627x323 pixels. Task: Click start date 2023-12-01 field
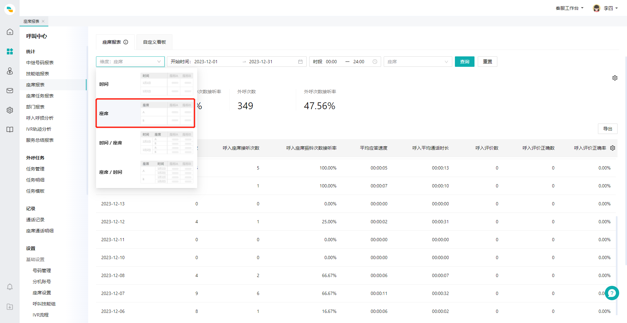(x=206, y=62)
